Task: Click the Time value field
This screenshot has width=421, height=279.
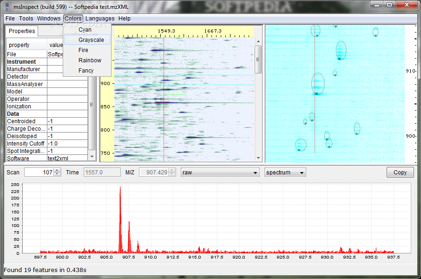Action: pos(102,173)
